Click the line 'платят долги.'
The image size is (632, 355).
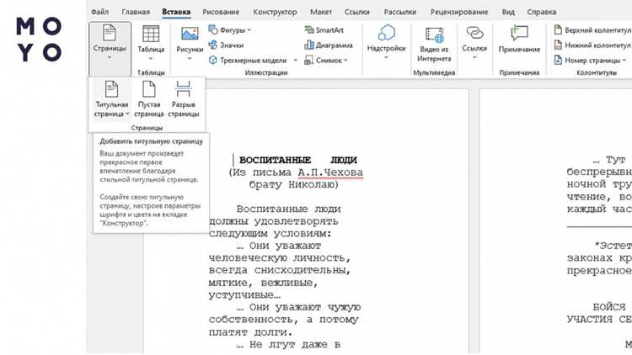tap(250, 332)
